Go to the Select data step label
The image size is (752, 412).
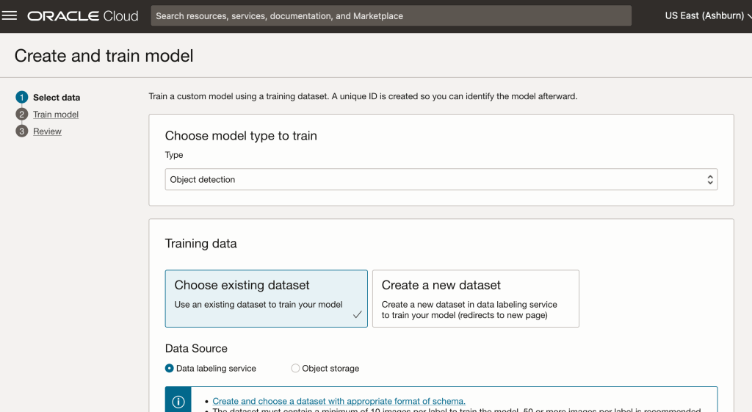(x=57, y=98)
